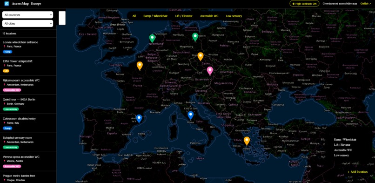Open Louvre wheelchair entrance list entry
This screenshot has height=183, width=375.
pos(28,47)
